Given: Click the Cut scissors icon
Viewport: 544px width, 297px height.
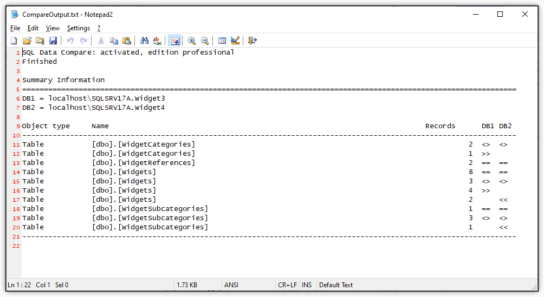Looking at the screenshot, I should [101, 41].
